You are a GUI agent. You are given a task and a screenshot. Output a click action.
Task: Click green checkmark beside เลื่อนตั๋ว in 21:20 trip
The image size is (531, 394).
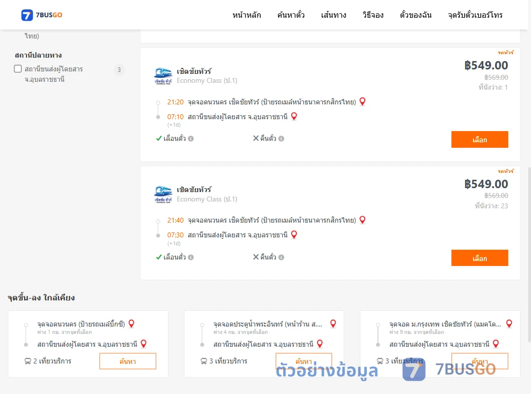tap(159, 138)
